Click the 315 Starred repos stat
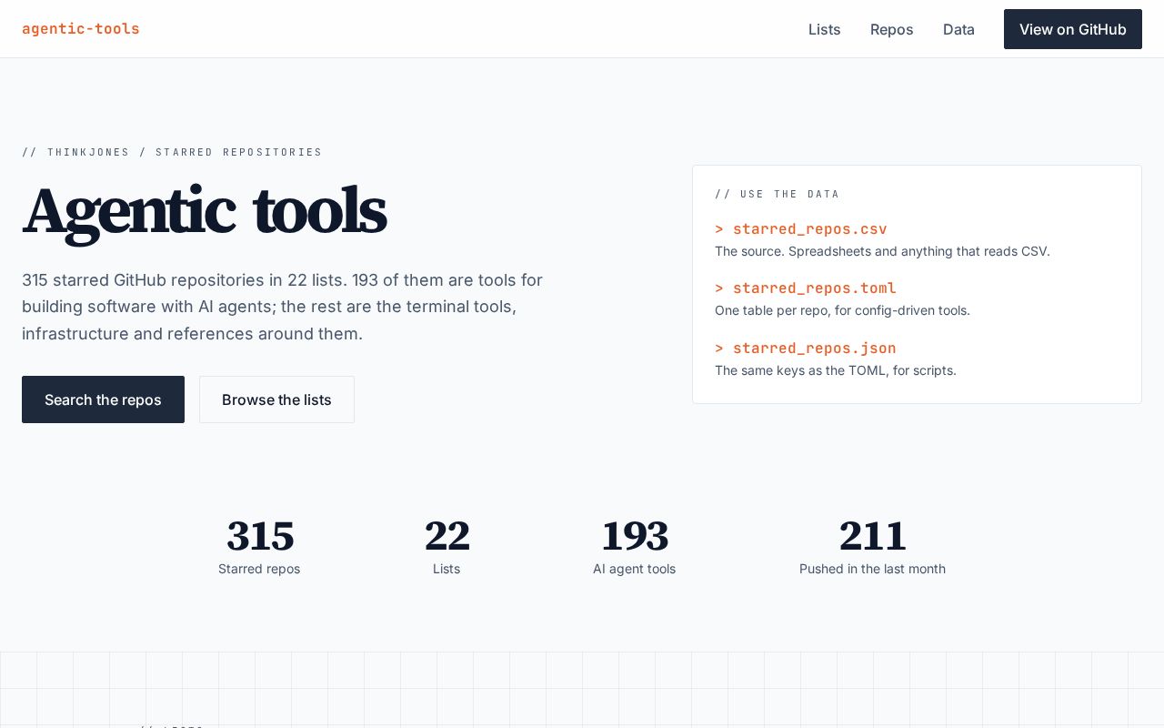The height and width of the screenshot is (728, 1164). tap(259, 546)
